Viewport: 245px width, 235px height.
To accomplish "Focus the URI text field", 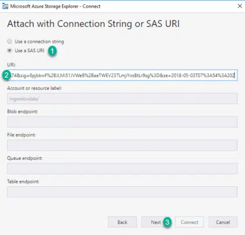I will tap(124, 75).
